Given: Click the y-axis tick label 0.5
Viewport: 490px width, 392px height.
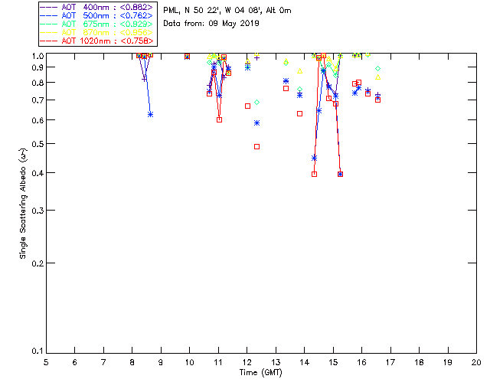Looking at the screenshot, I should click(36, 144).
